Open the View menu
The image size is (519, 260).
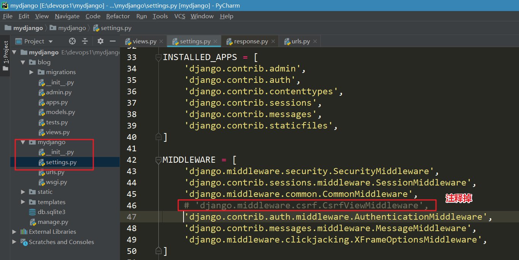coord(42,16)
